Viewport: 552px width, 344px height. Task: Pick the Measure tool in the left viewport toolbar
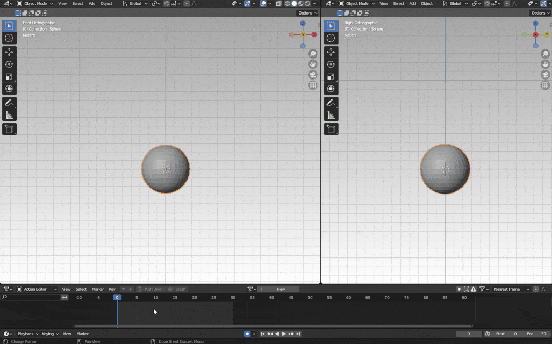pos(9,115)
